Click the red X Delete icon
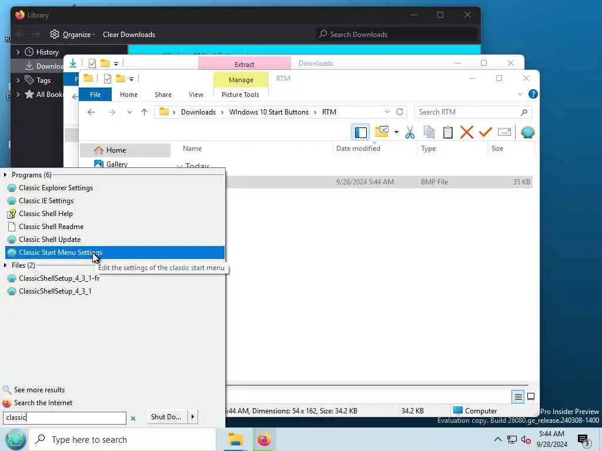 coord(466,132)
